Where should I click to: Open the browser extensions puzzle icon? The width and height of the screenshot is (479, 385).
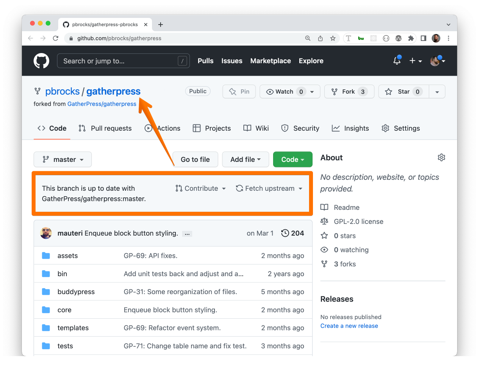(411, 38)
